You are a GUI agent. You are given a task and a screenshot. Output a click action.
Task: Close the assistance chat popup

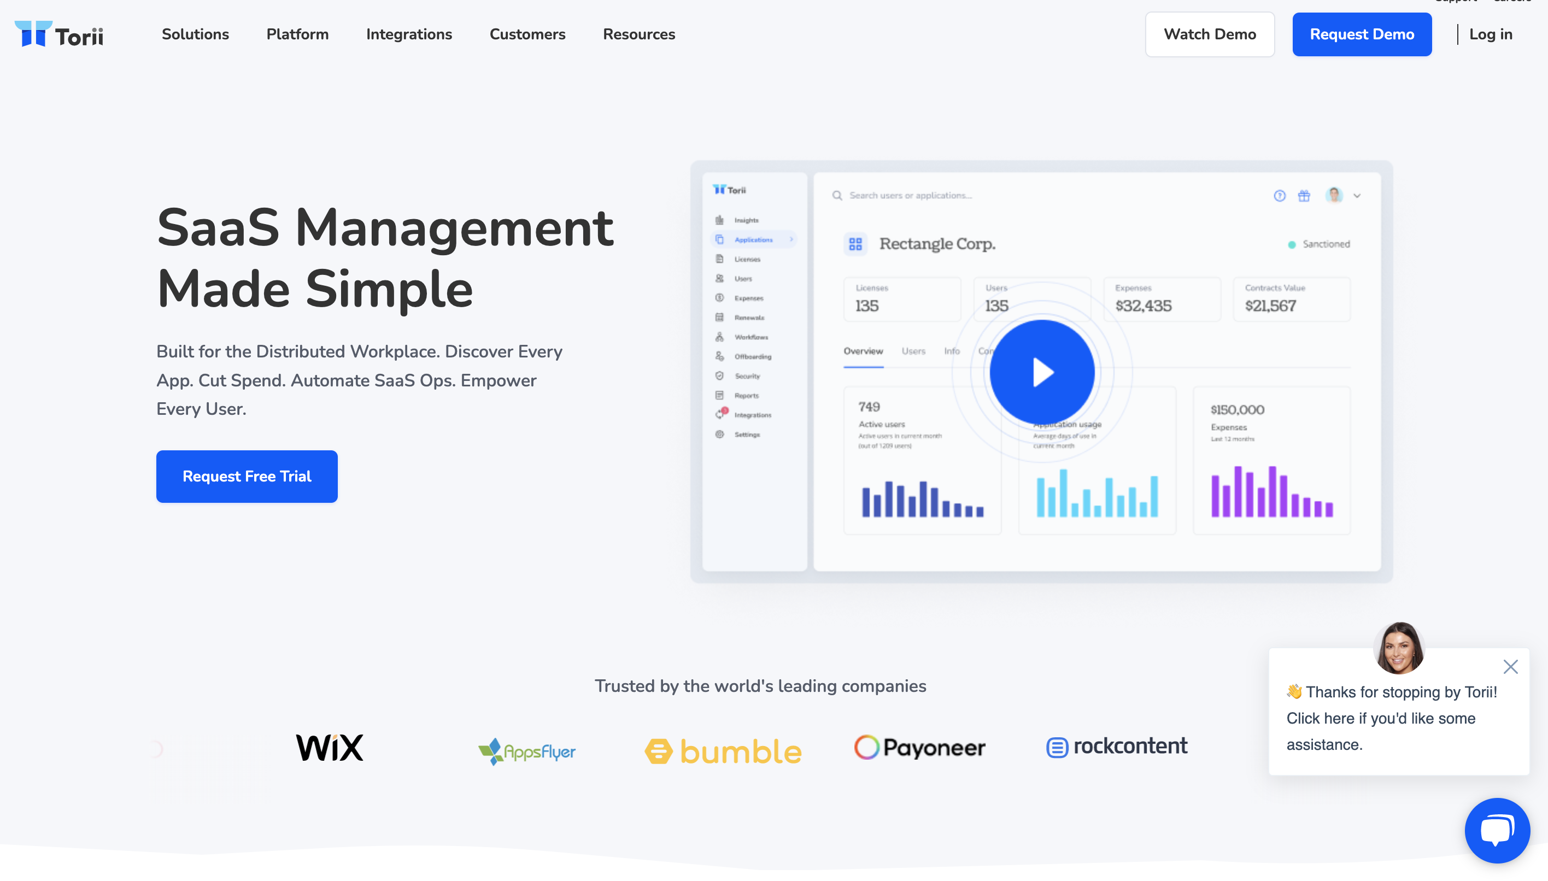tap(1510, 667)
